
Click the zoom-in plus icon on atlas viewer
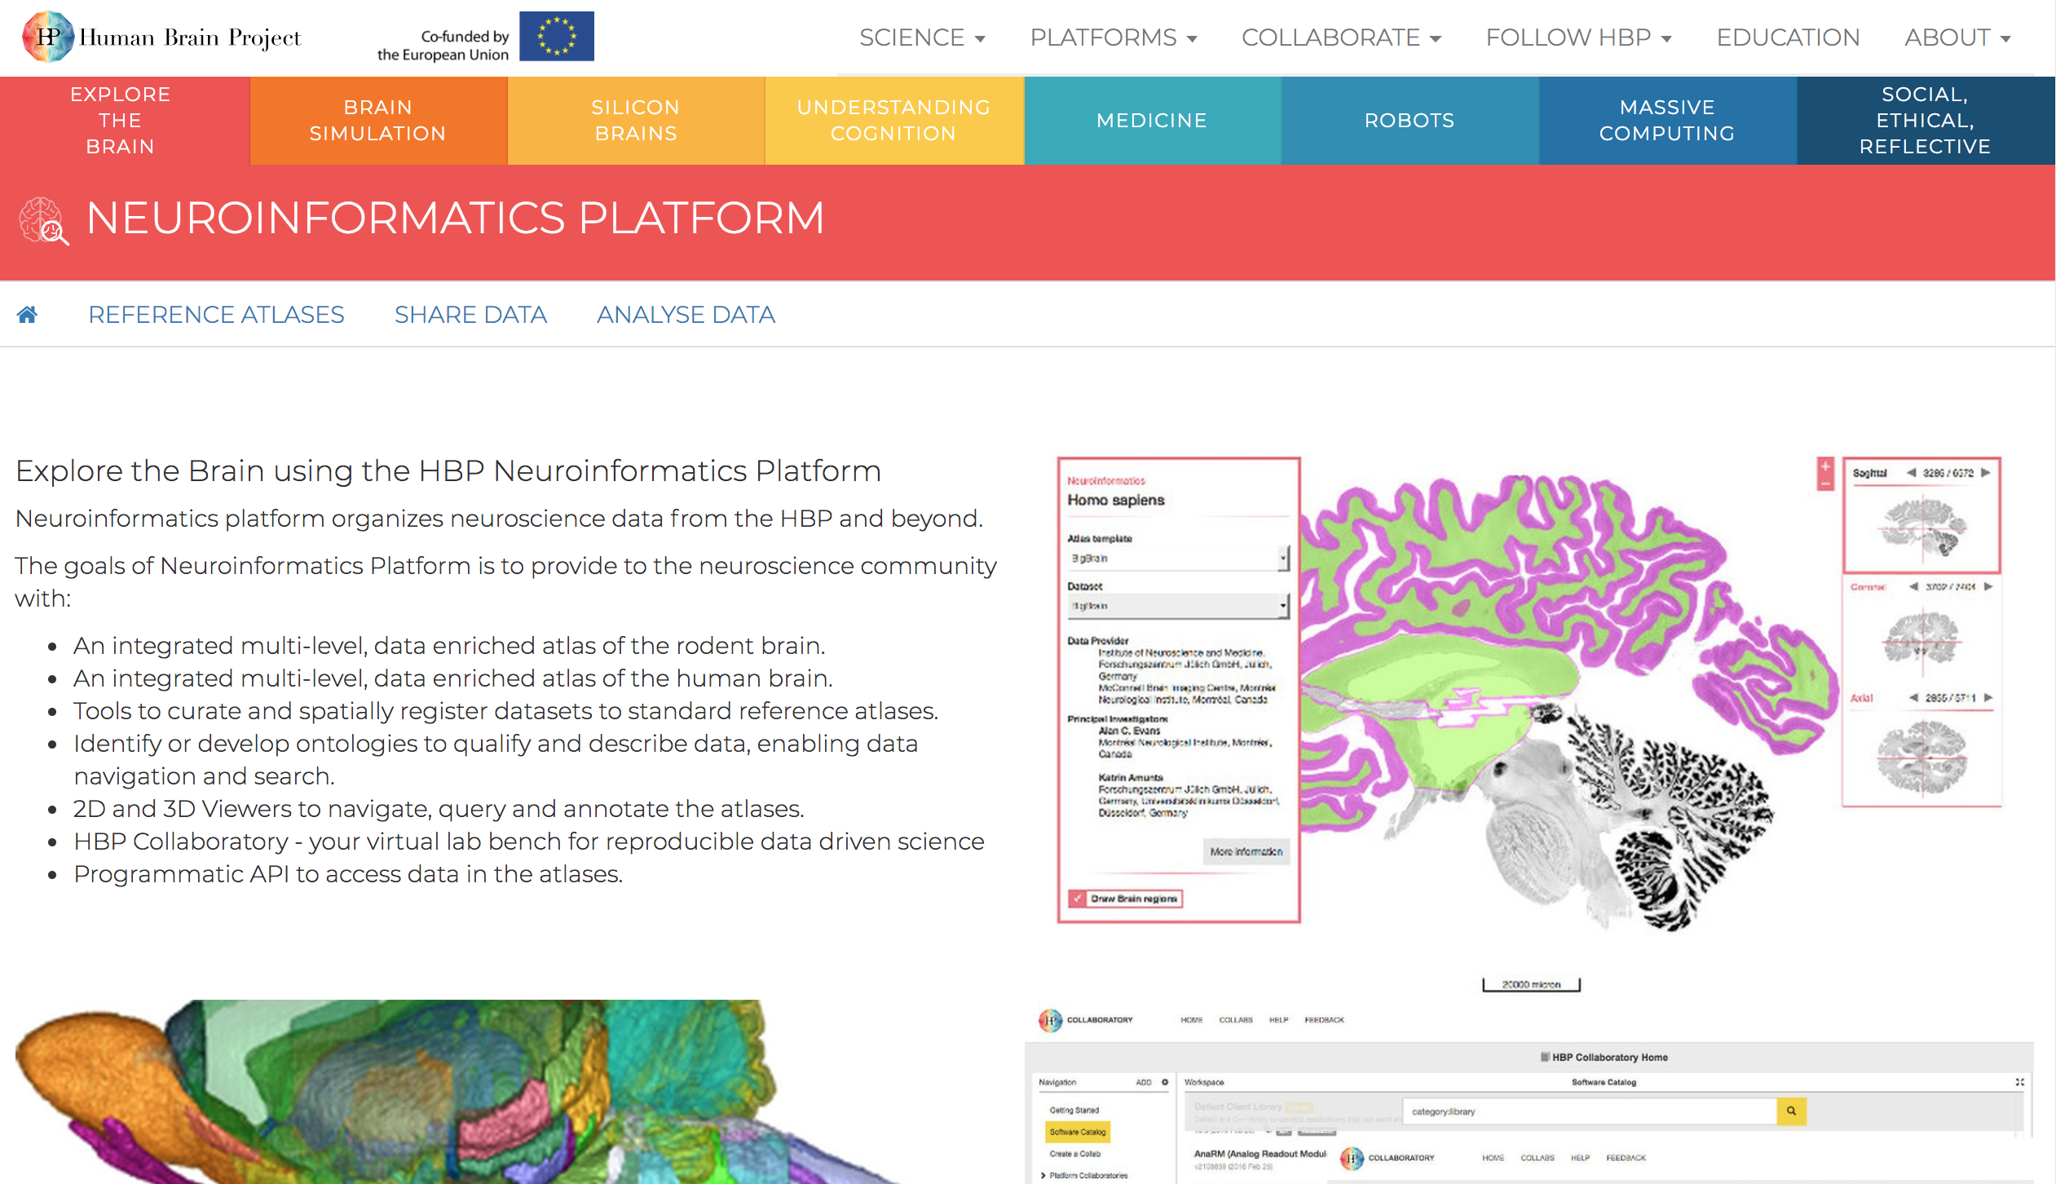(1825, 466)
